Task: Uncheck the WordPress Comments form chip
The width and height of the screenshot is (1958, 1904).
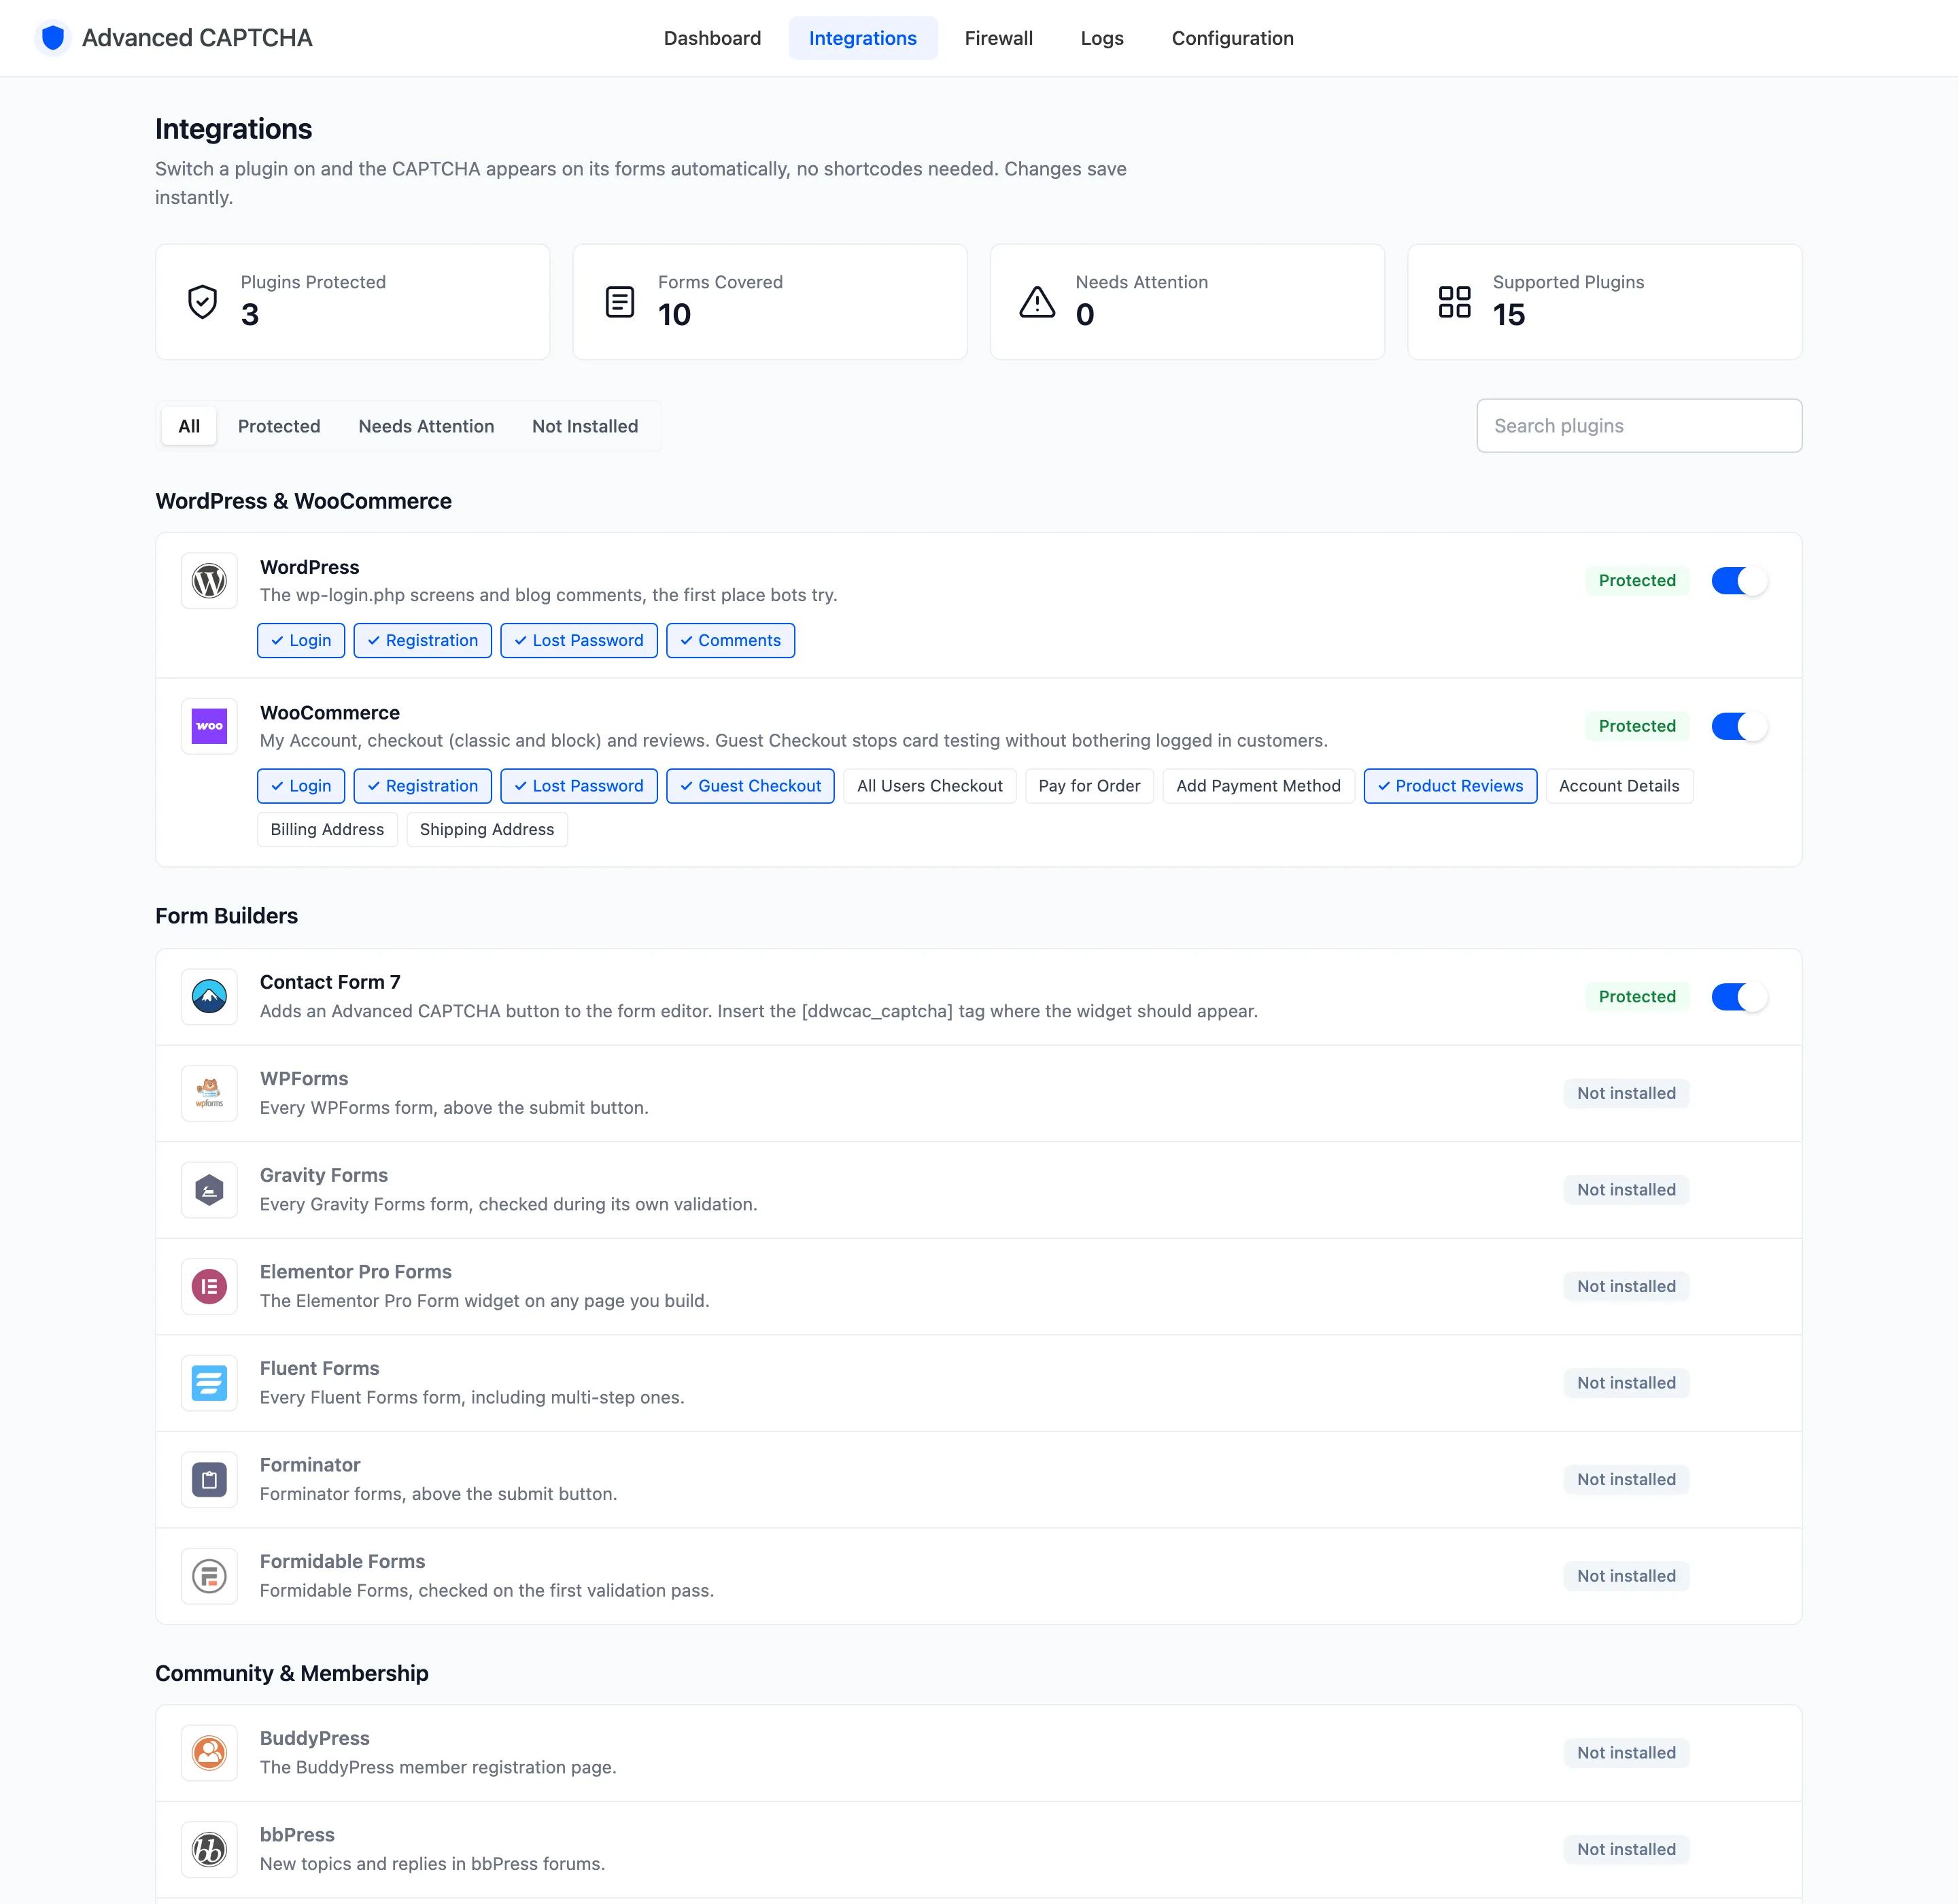Action: [730, 640]
